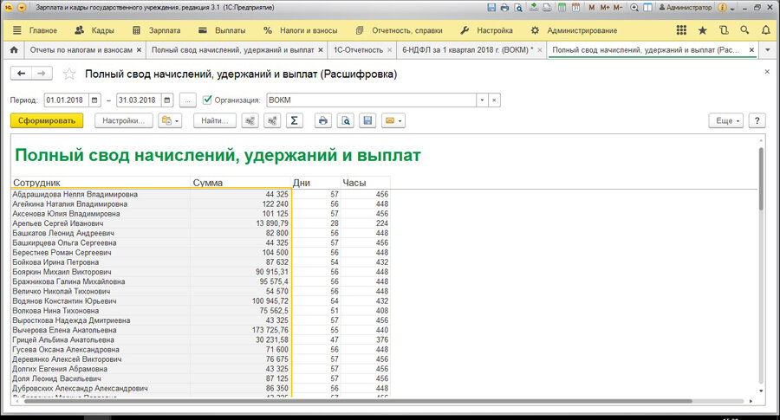
Task: Click the start date field 01.01.2018
Action: click(x=66, y=100)
